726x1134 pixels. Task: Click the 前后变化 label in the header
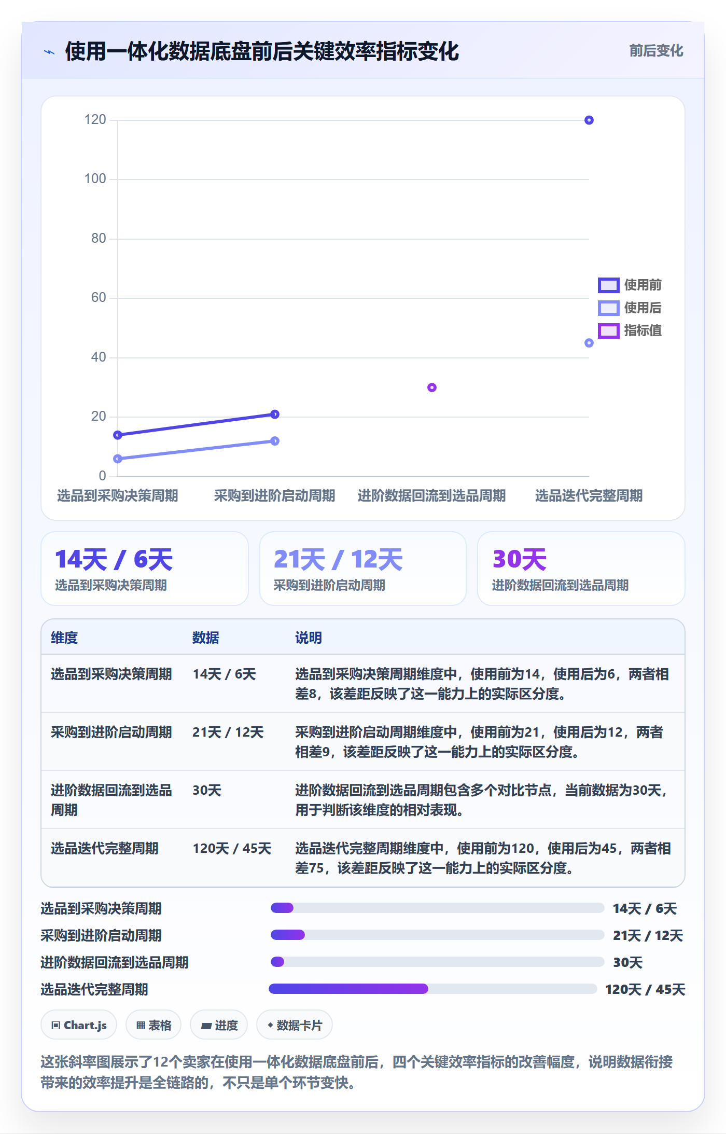(656, 51)
